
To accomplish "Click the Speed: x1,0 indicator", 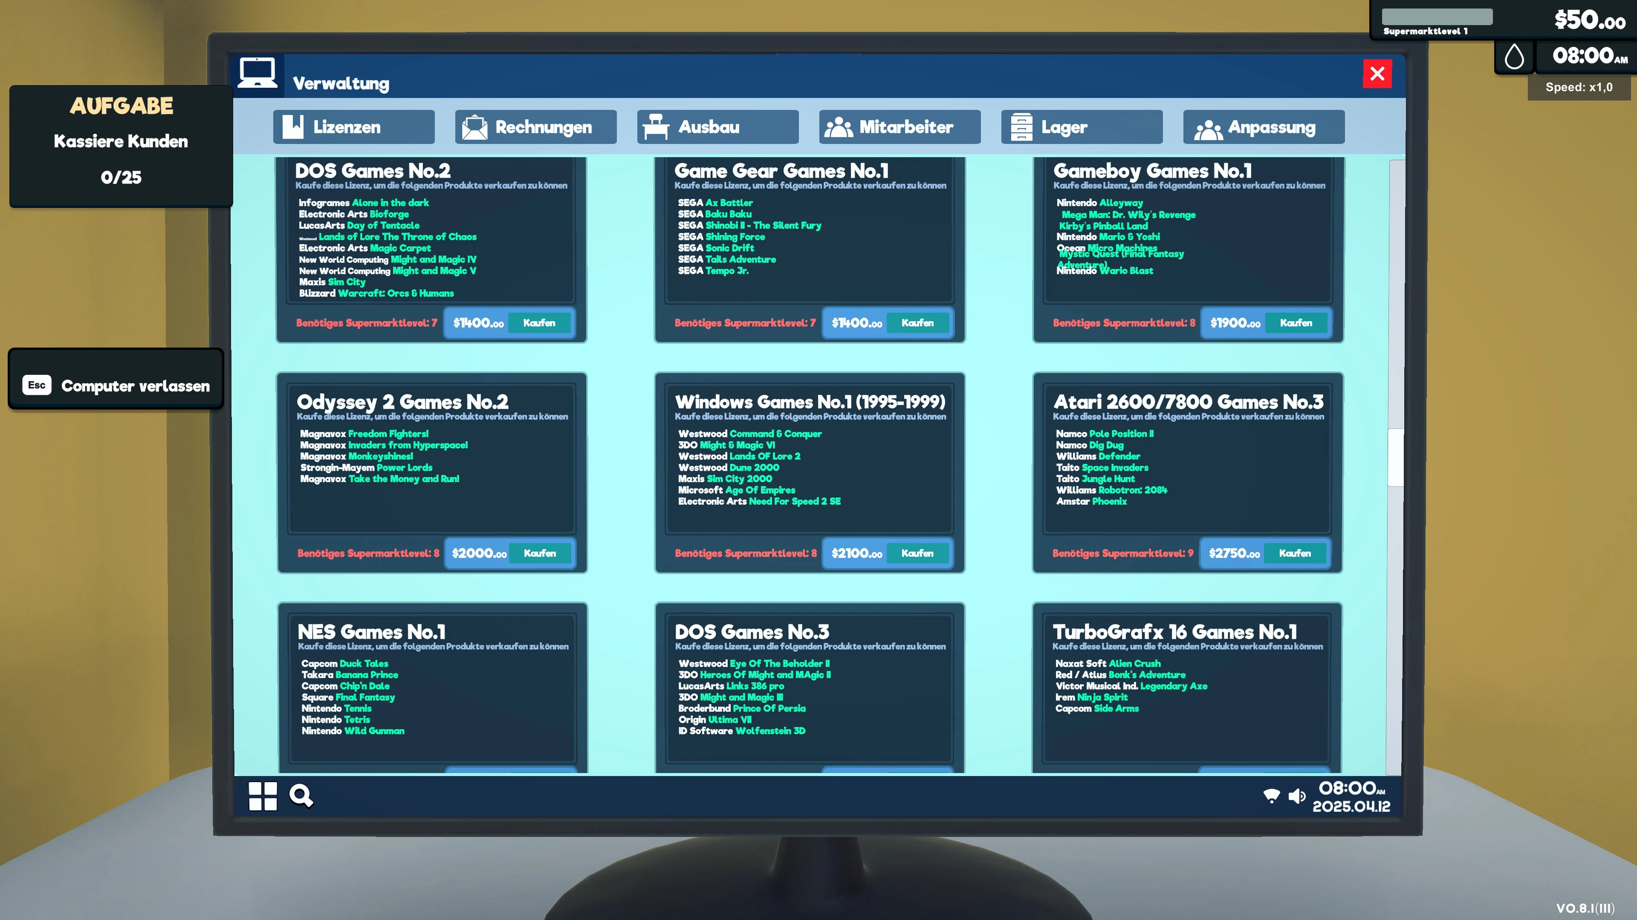I will 1579,88.
